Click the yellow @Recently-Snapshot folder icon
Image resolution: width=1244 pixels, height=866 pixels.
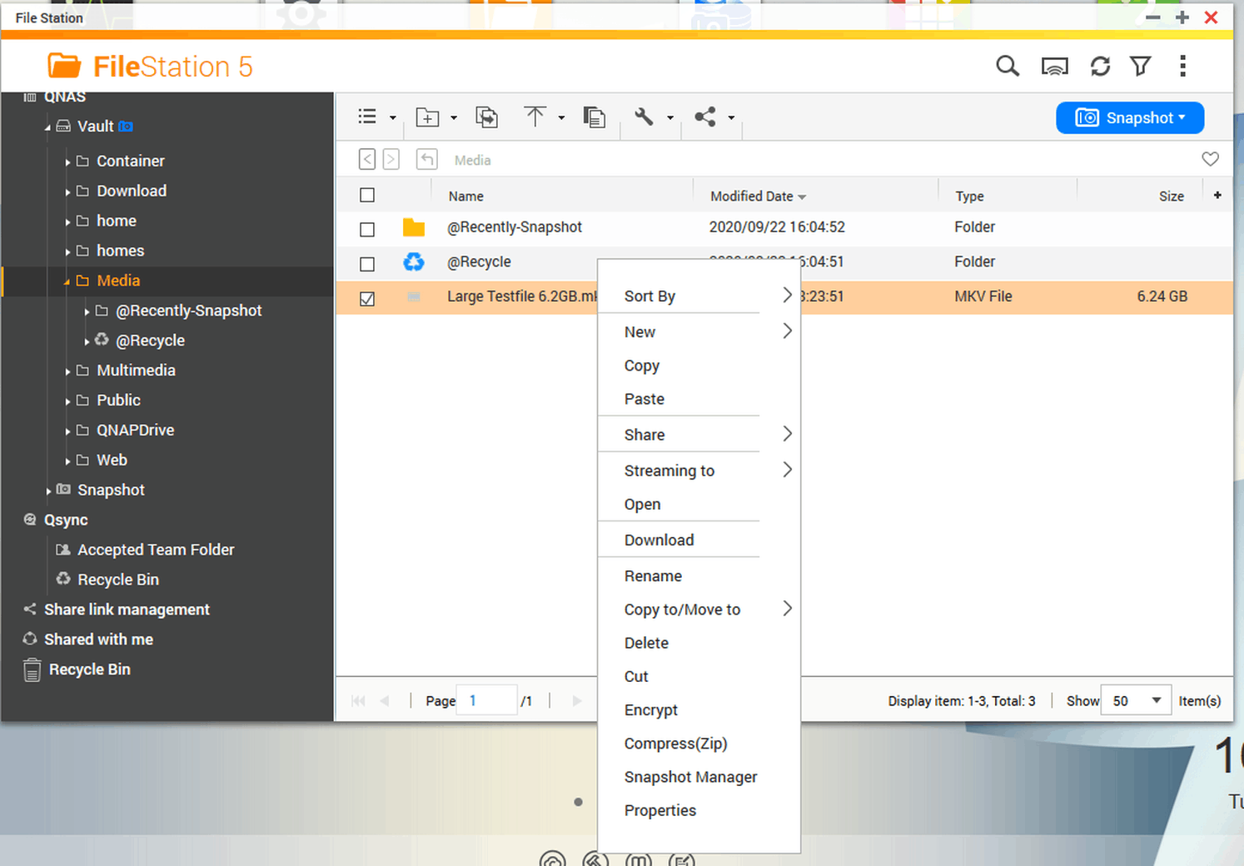[414, 227]
